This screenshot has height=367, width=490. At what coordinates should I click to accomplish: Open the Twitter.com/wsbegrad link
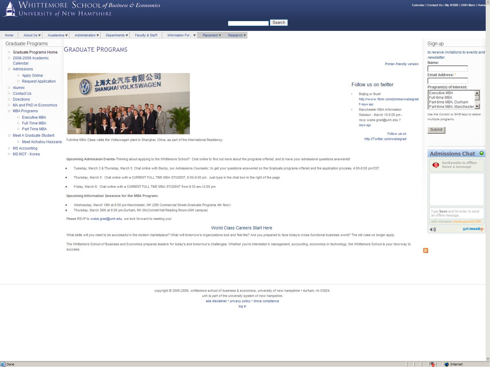pos(385,139)
